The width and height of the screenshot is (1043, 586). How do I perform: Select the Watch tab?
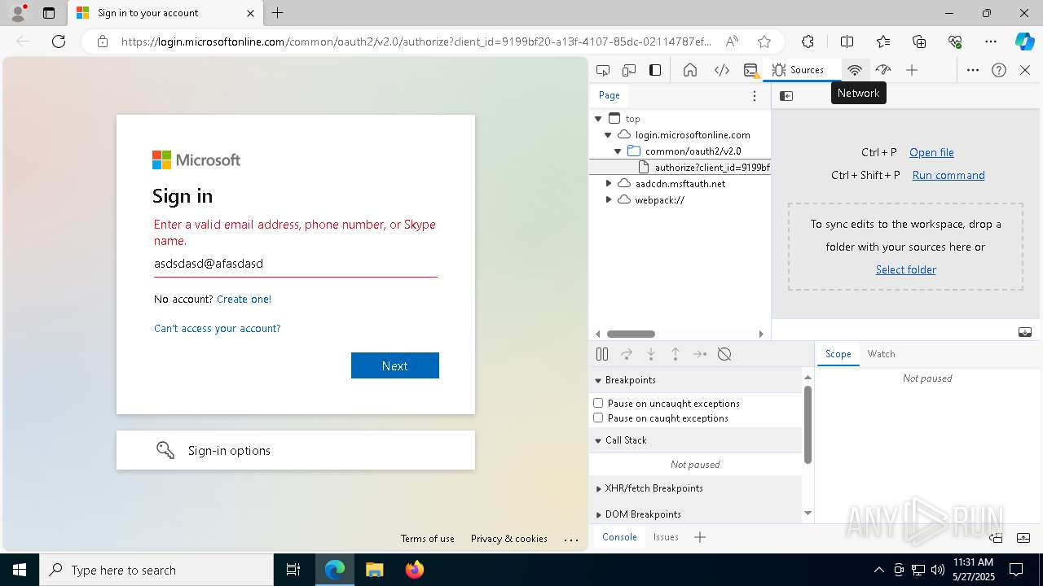coord(881,354)
